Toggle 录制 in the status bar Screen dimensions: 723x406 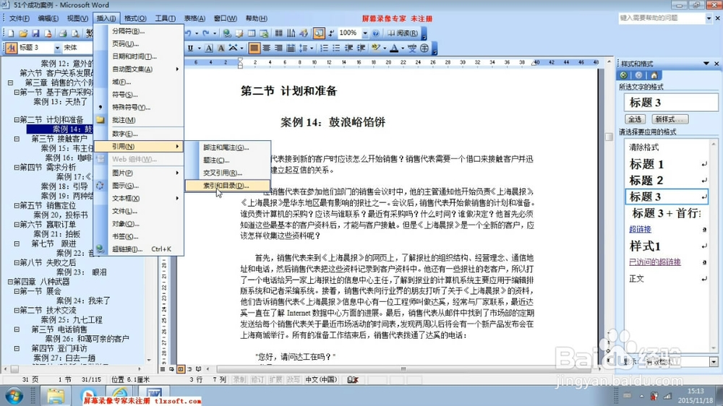tap(239, 380)
